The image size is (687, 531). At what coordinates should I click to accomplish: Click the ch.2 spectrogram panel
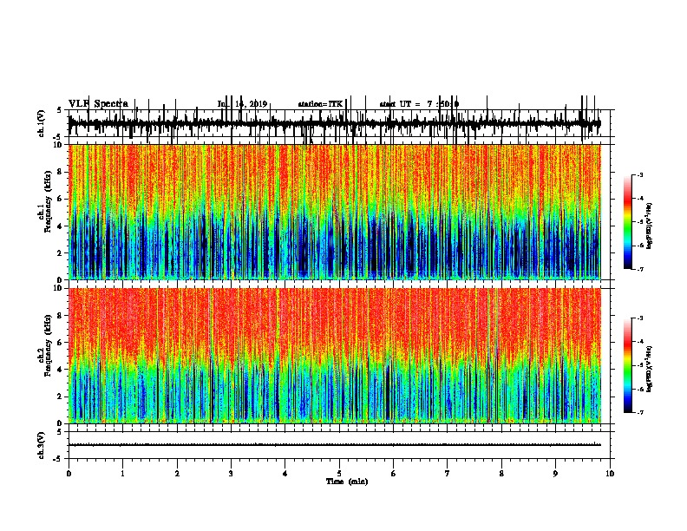[x=335, y=356]
